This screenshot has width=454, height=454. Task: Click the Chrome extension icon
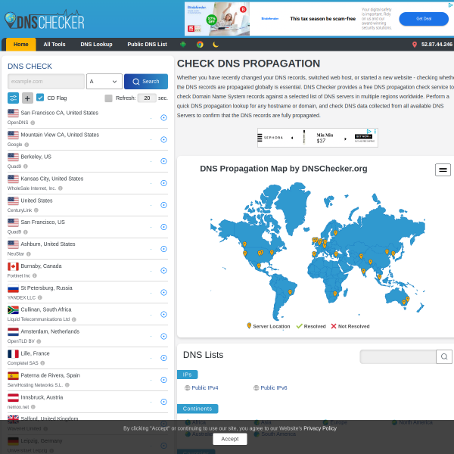click(x=200, y=45)
